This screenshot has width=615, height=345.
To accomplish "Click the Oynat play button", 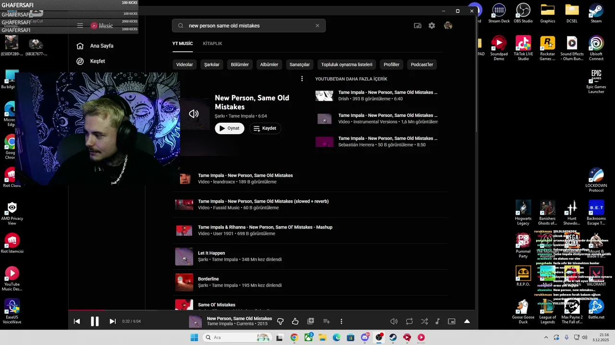I will point(230,128).
